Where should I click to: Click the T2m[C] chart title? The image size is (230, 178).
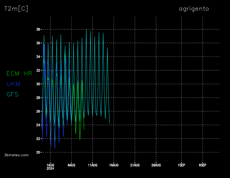pyautogui.click(x=16, y=9)
